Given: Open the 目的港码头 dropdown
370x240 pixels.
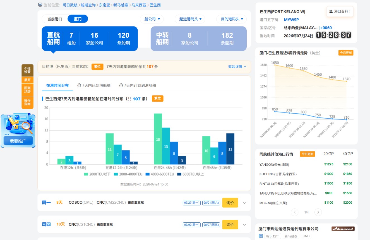Looking at the screenshot, I should 232,19.
